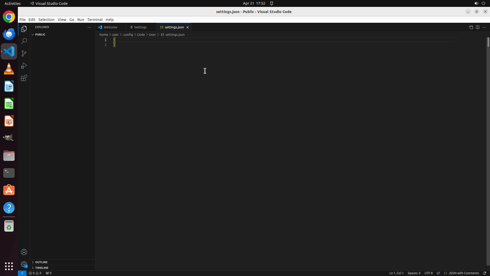Click Open Settings (UI) icon

(x=471, y=27)
